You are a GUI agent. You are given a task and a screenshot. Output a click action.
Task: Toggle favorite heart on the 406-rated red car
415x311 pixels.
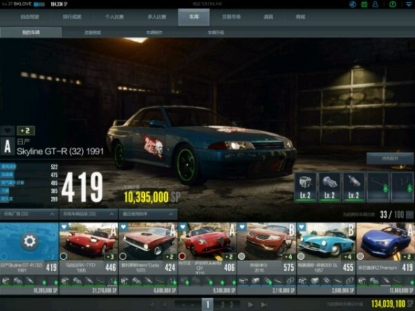(x=183, y=227)
